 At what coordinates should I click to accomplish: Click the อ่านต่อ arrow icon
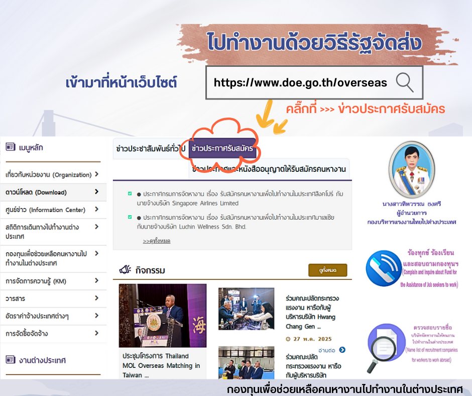(342, 350)
